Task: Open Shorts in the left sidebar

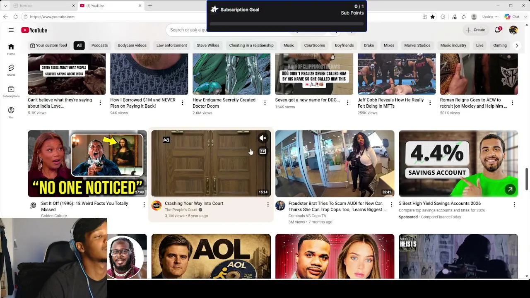Action: (x=11, y=70)
